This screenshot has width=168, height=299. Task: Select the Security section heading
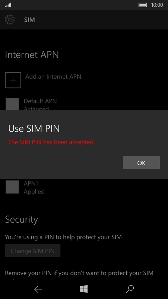(22, 220)
